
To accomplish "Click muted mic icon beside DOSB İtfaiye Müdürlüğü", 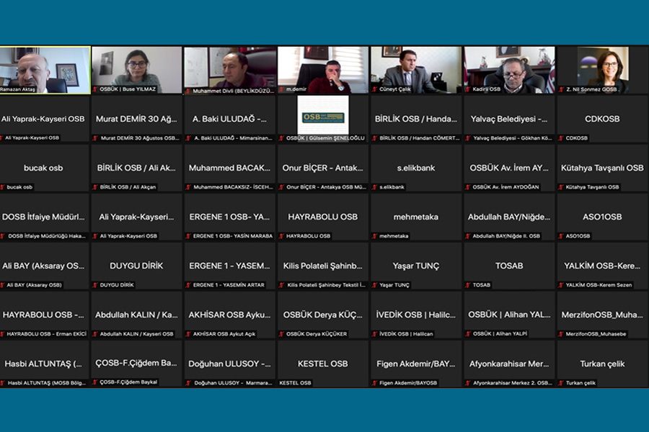I will click(3, 236).
